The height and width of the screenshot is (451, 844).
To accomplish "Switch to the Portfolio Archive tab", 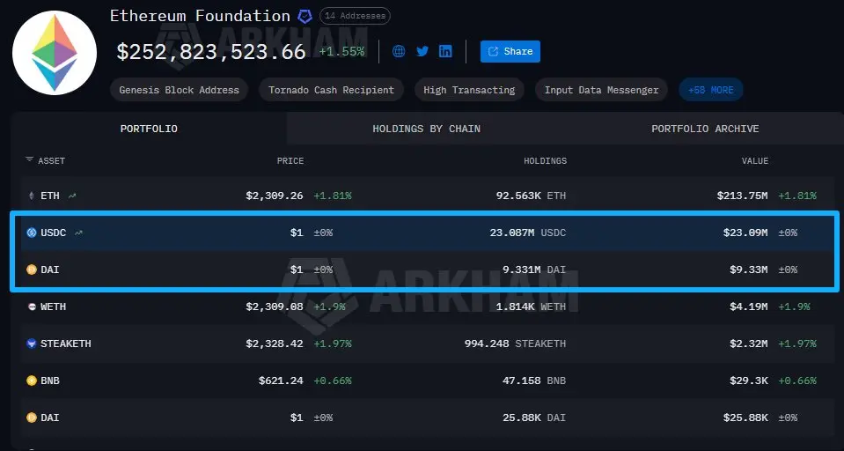I will (705, 129).
